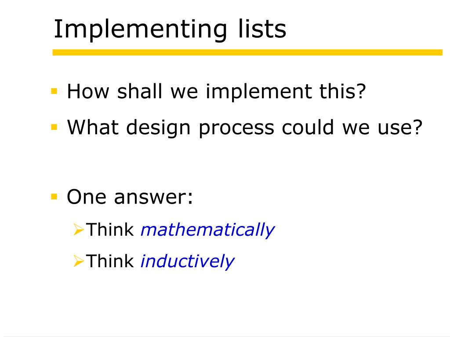Click the word "Implementing" in the title
The height and width of the screenshot is (337, 450).
pyautogui.click(x=141, y=29)
